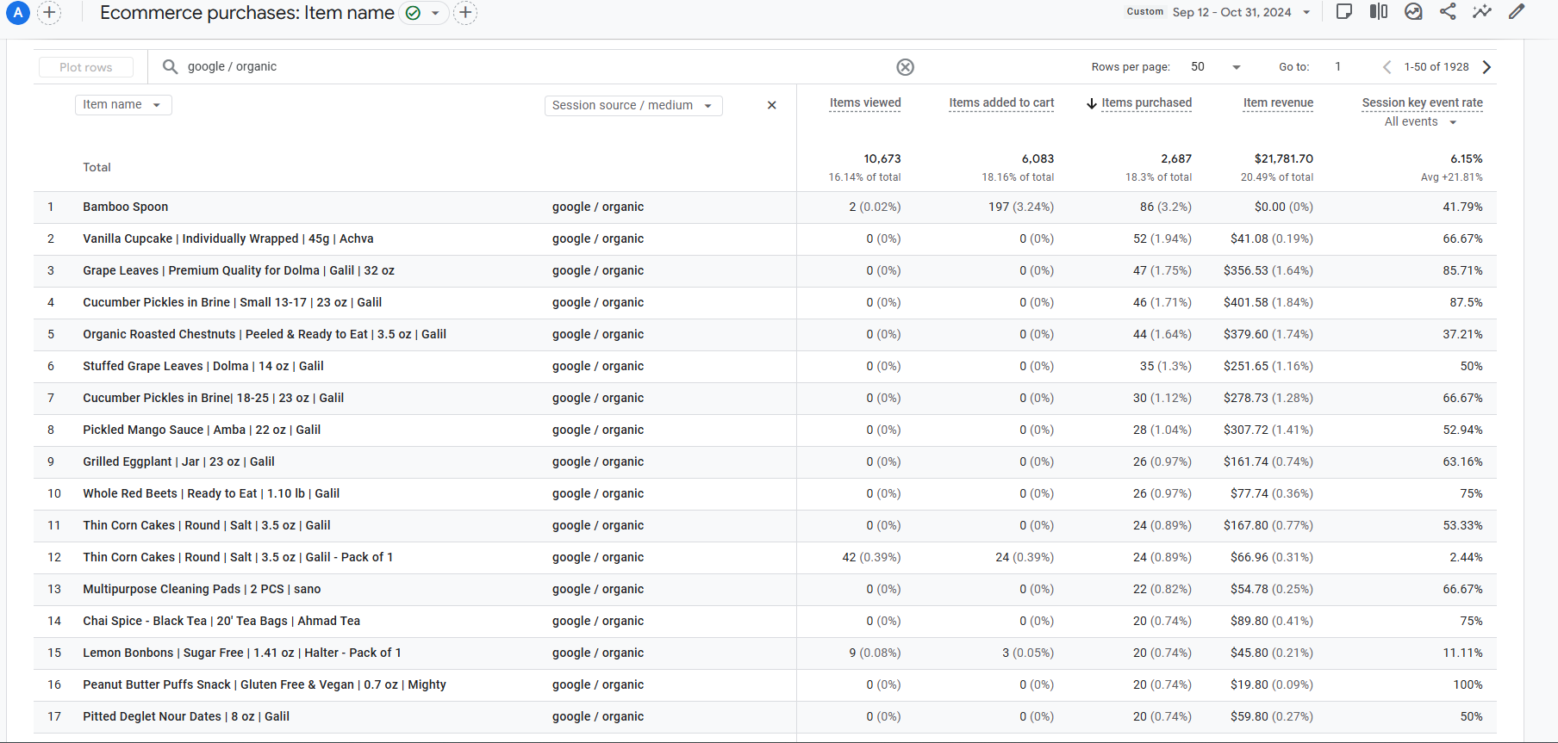Sort by Items added to cart column
1558x743 pixels.
(1001, 103)
